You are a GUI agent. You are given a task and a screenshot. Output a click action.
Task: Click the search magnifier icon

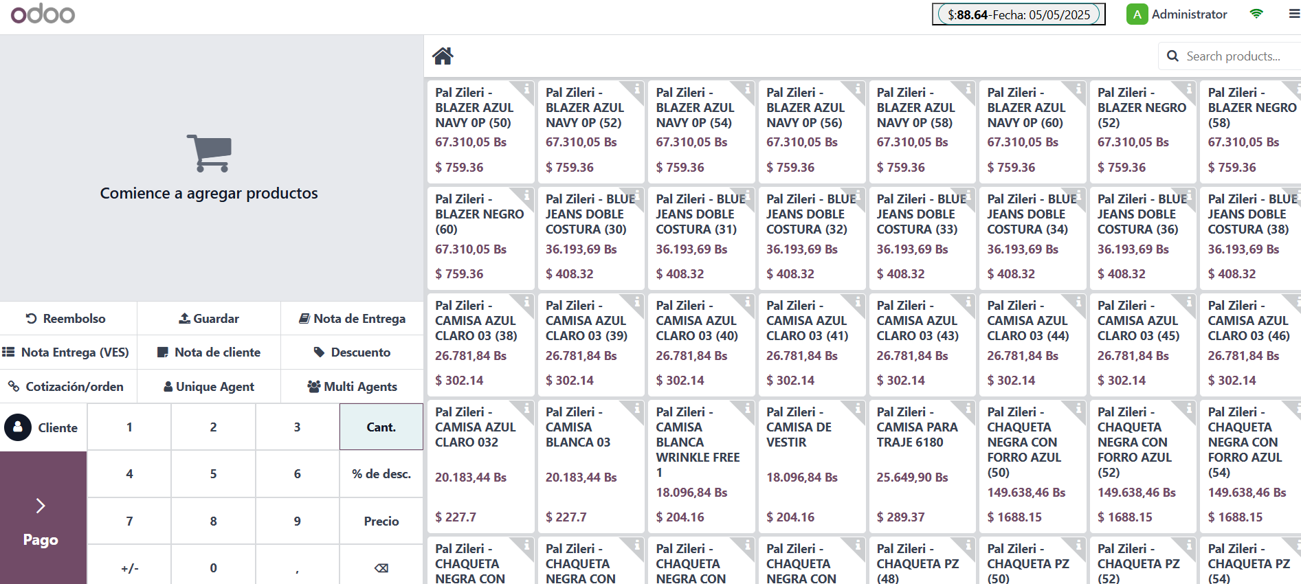click(x=1172, y=56)
